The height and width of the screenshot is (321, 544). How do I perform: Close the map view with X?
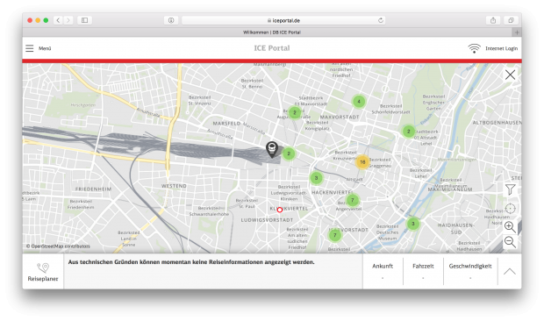click(510, 75)
